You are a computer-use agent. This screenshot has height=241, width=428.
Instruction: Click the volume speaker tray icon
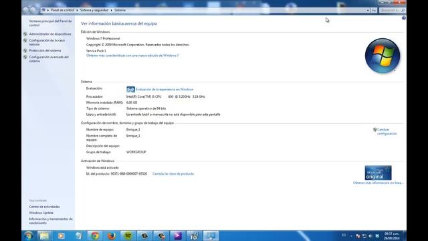click(370, 236)
